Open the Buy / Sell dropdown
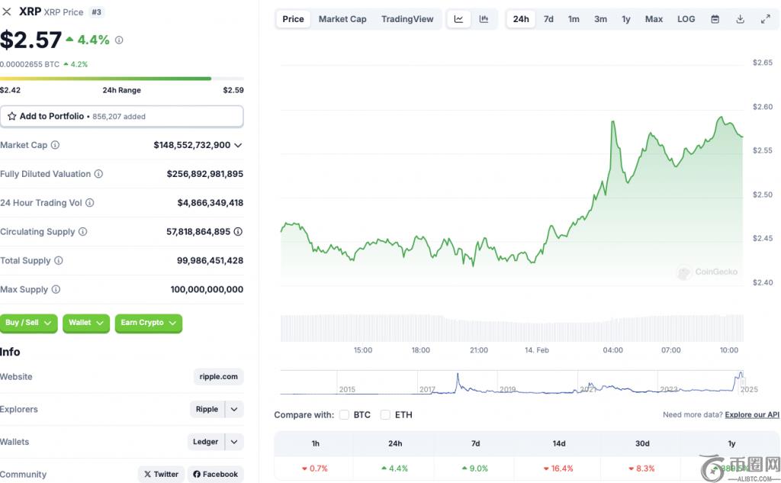The height and width of the screenshot is (483, 781). pyautogui.click(x=29, y=323)
